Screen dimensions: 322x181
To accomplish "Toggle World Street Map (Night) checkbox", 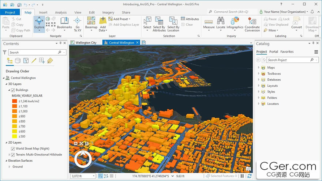I will (x=13, y=148).
